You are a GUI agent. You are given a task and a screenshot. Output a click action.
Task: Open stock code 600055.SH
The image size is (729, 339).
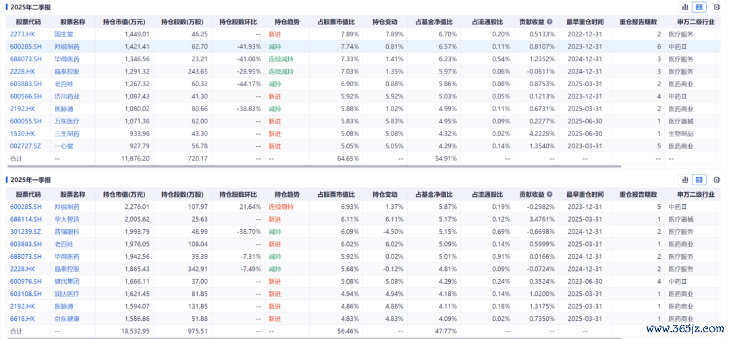coord(26,122)
